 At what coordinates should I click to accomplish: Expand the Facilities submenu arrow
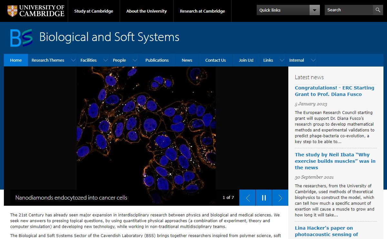(x=105, y=60)
